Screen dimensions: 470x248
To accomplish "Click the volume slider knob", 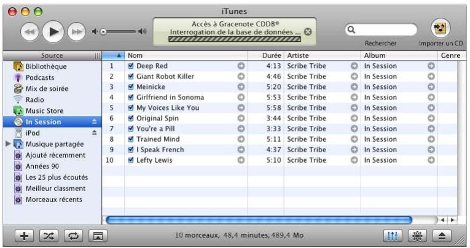I will click(103, 32).
